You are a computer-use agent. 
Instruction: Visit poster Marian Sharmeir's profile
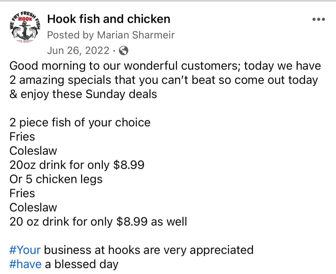coord(136,35)
